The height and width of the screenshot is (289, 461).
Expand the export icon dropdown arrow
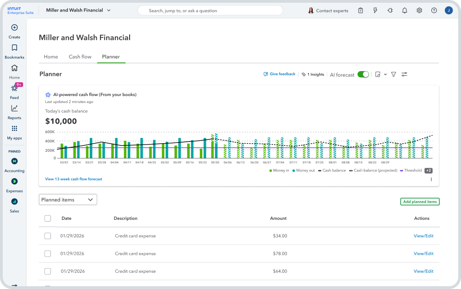tap(385, 75)
